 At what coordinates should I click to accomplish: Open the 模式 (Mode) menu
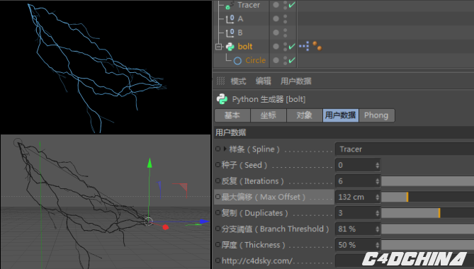point(238,81)
